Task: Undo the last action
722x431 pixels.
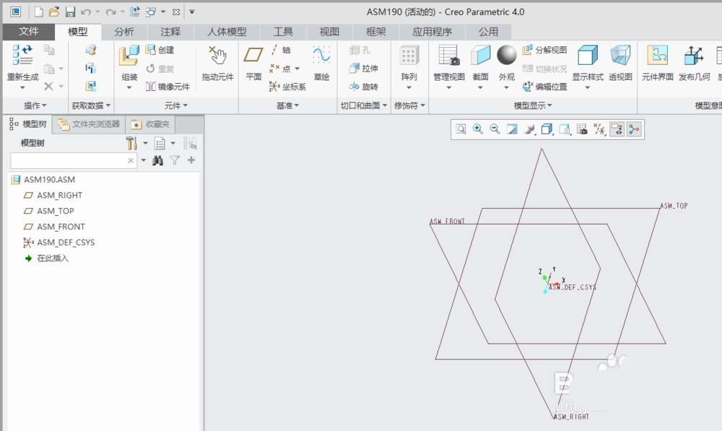Action: [86, 12]
